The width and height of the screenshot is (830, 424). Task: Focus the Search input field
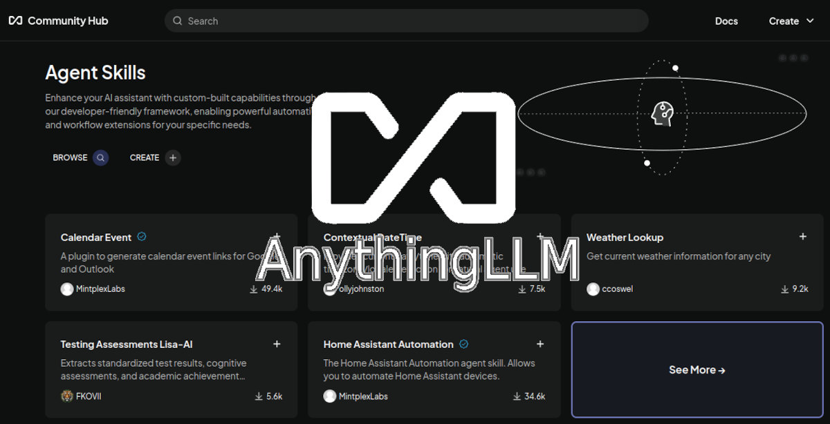[x=406, y=21]
